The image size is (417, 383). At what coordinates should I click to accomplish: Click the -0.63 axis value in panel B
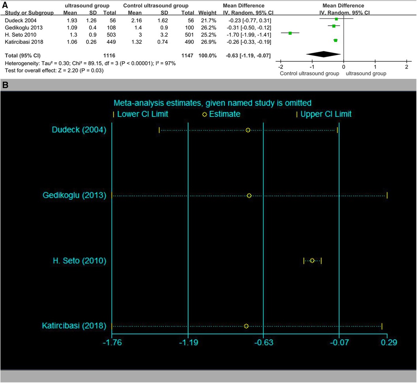pos(263,342)
